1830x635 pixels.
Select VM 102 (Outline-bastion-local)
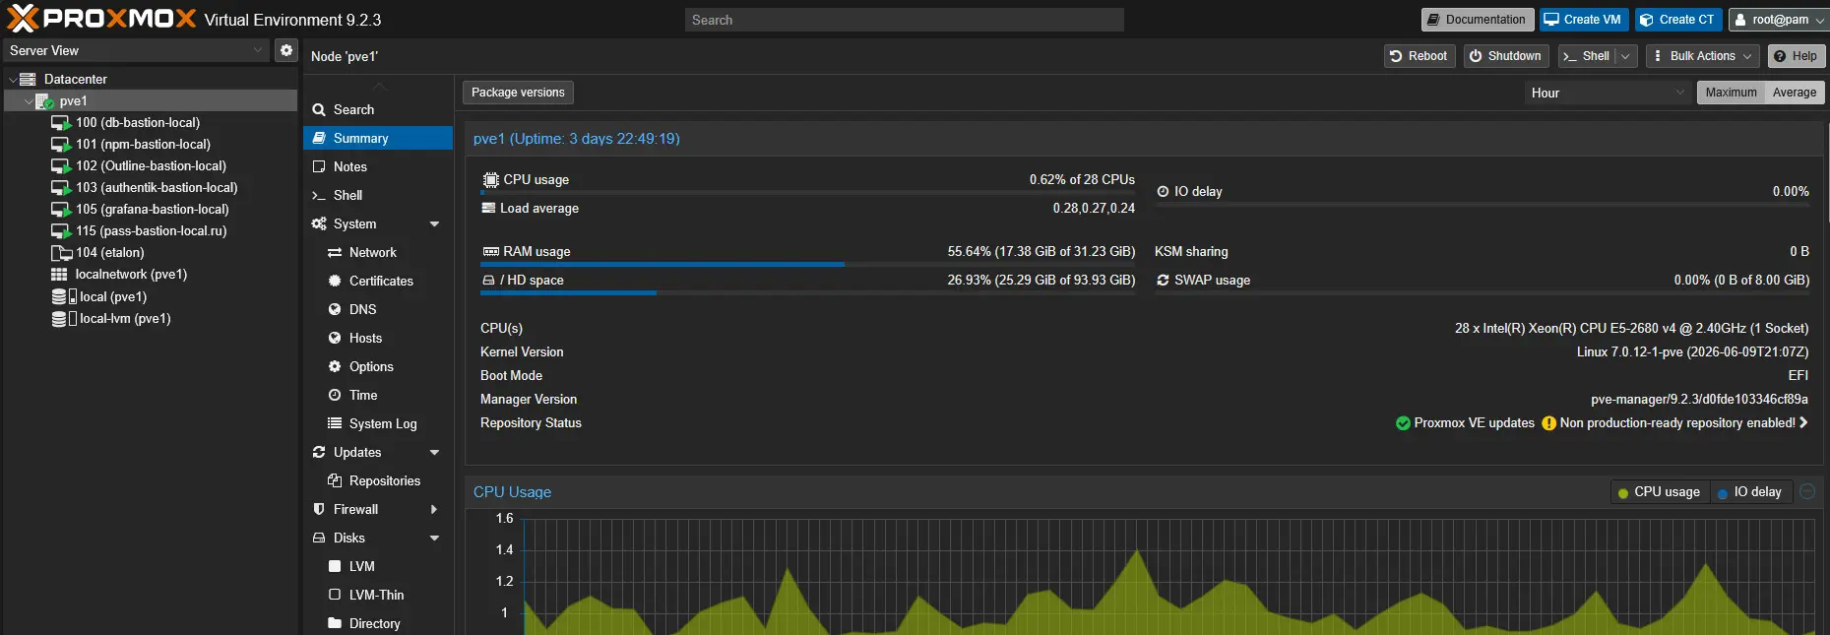coord(151,165)
